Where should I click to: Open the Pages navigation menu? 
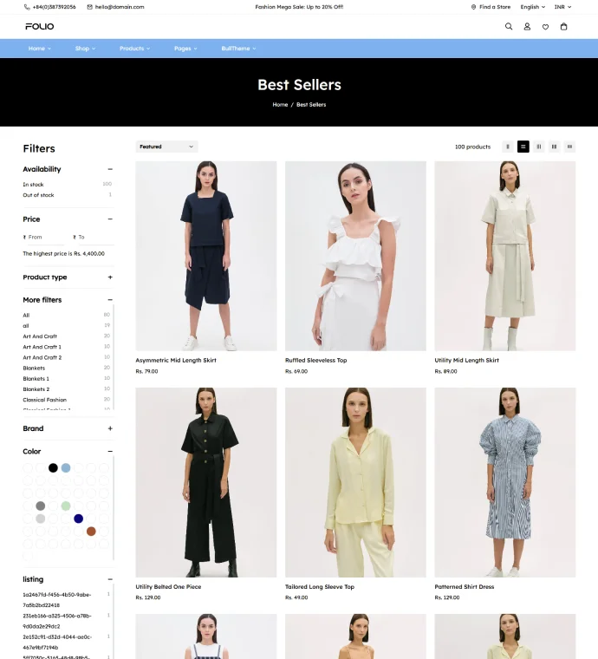(x=185, y=49)
